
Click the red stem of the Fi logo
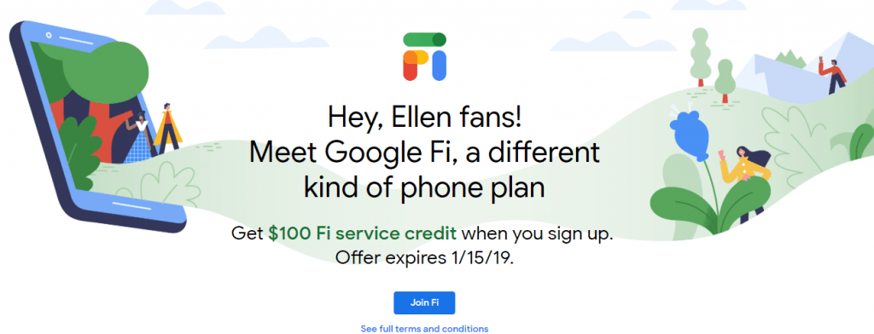coord(411,70)
